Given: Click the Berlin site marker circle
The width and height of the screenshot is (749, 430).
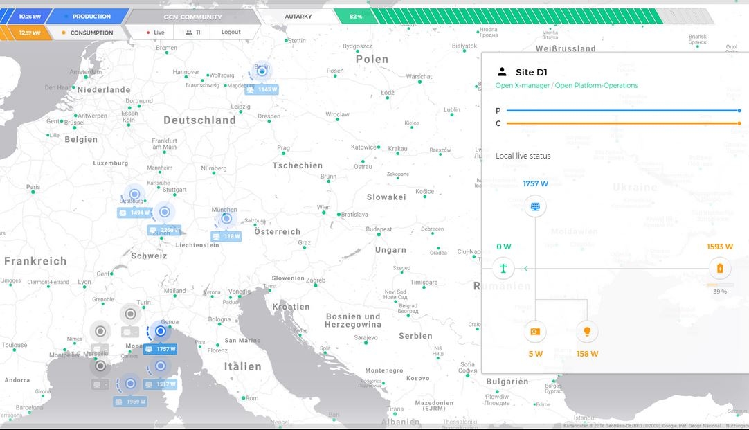Looking at the screenshot, I should click(262, 72).
